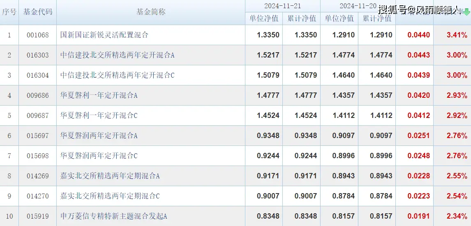Click fund code 015919
The height and width of the screenshot is (226, 471).
click(x=37, y=216)
